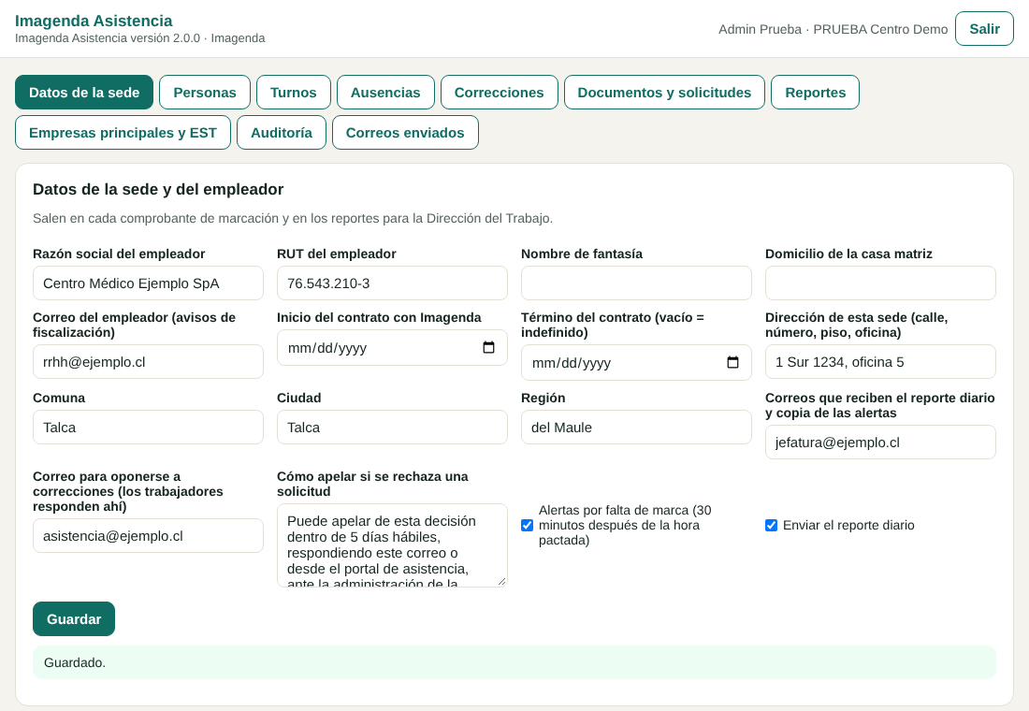Open the Personas tab

[x=205, y=92]
